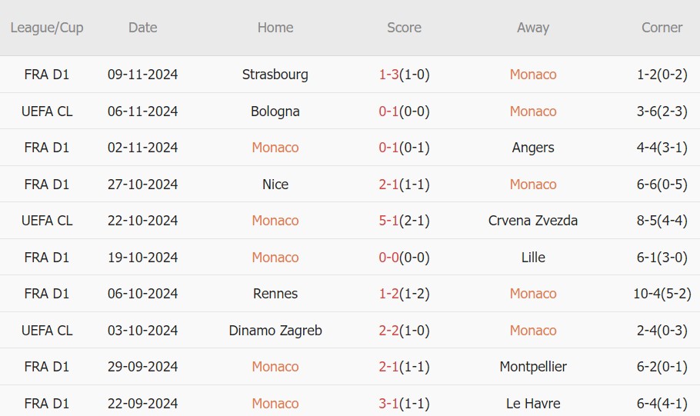Click the Score column header

pyautogui.click(x=404, y=28)
